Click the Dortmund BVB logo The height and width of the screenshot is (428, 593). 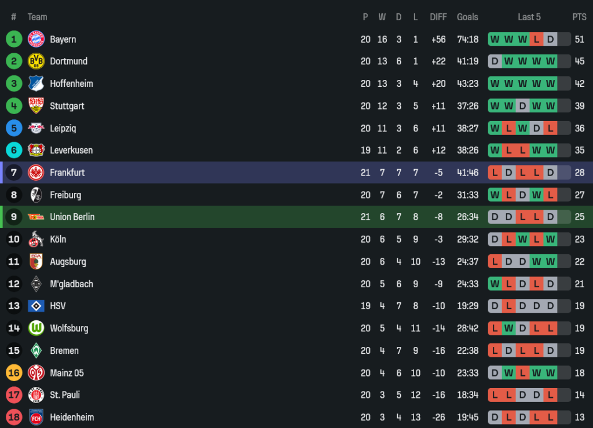36,61
